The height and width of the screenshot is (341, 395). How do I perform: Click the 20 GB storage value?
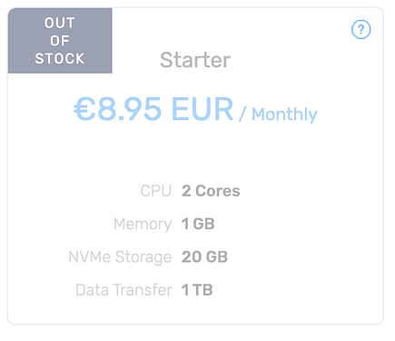(x=204, y=256)
